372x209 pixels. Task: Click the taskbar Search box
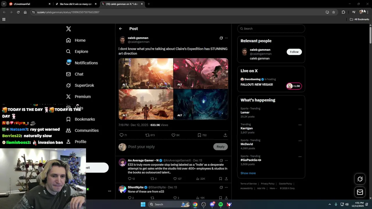tap(170, 204)
